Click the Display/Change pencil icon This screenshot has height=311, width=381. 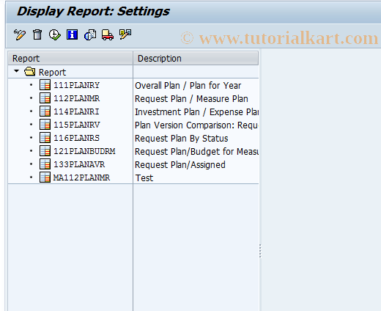[x=20, y=34]
